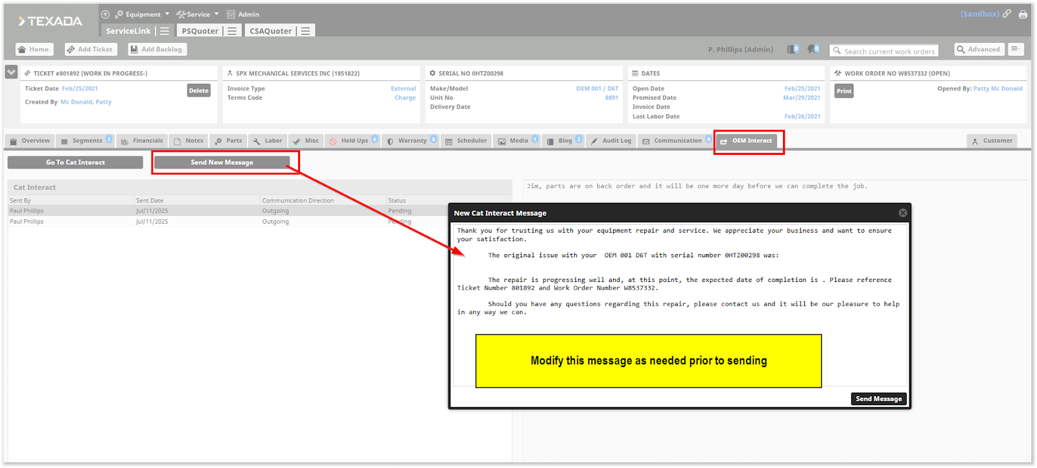Open the chat messages counter icon

coord(813,49)
